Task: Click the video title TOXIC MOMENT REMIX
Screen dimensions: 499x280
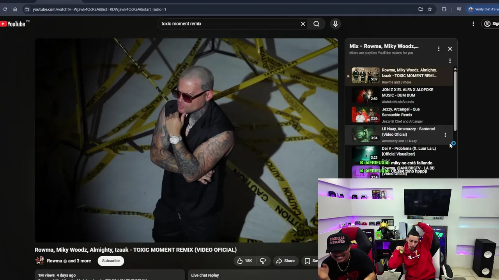Action: (136, 250)
